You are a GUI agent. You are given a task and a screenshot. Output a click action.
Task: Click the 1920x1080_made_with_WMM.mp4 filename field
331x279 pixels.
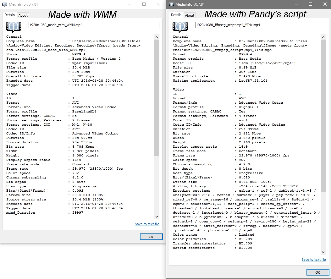(x=94, y=25)
